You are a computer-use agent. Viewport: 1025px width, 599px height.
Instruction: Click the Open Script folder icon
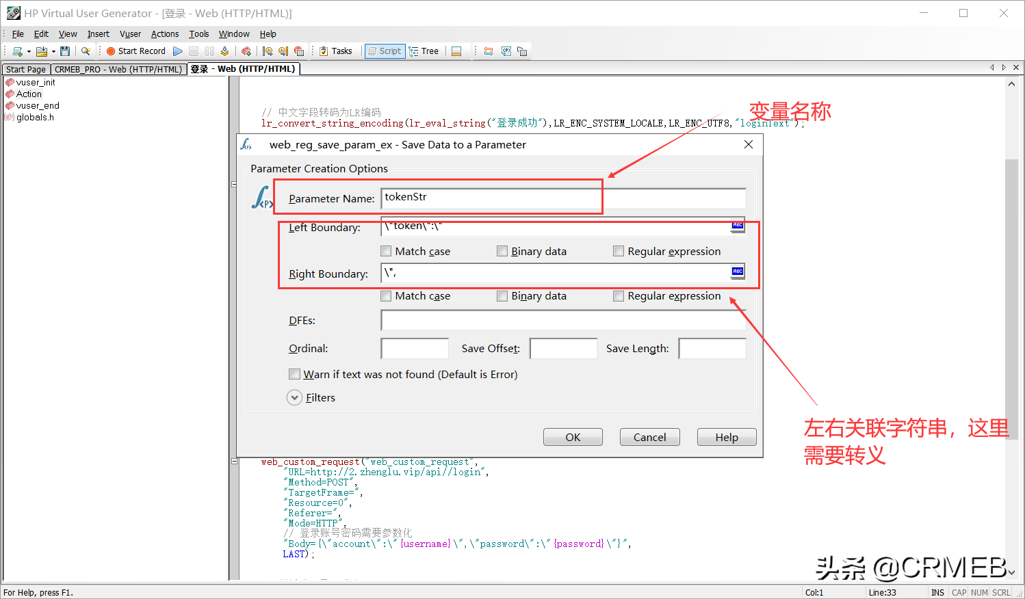point(42,51)
